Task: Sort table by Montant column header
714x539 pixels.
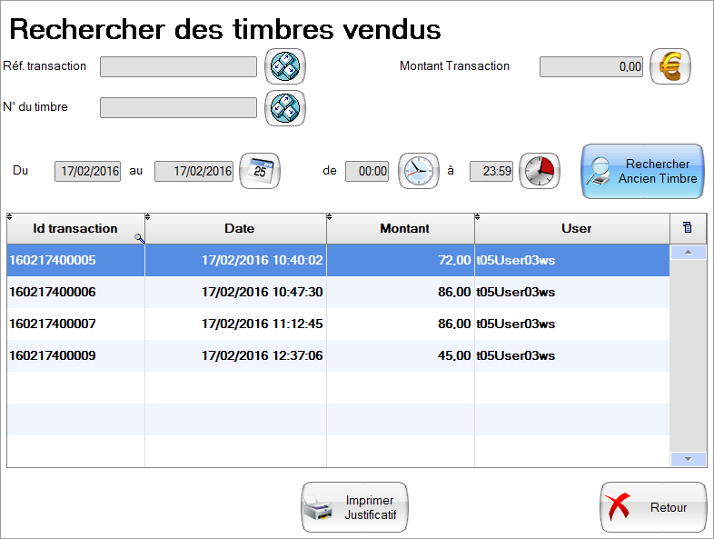Action: click(404, 228)
